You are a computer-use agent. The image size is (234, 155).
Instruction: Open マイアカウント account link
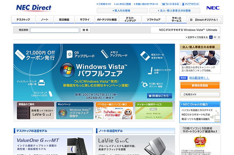(190, 4)
